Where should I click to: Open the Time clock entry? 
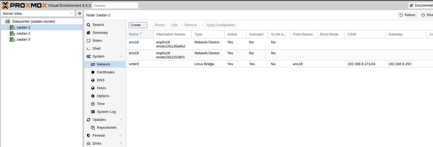[x=101, y=104]
